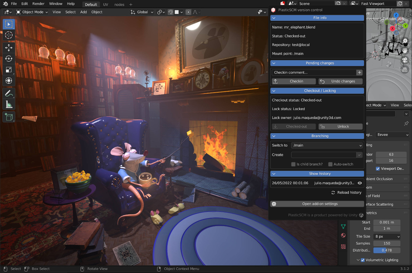Toggle proportional editing button
Image resolution: width=412 pixels, height=273 pixels.
click(188, 12)
